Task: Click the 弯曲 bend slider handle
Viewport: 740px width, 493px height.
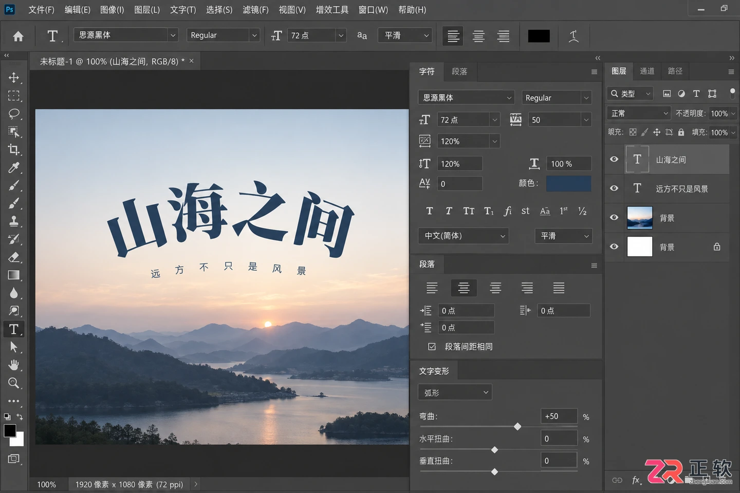Action: coord(517,426)
